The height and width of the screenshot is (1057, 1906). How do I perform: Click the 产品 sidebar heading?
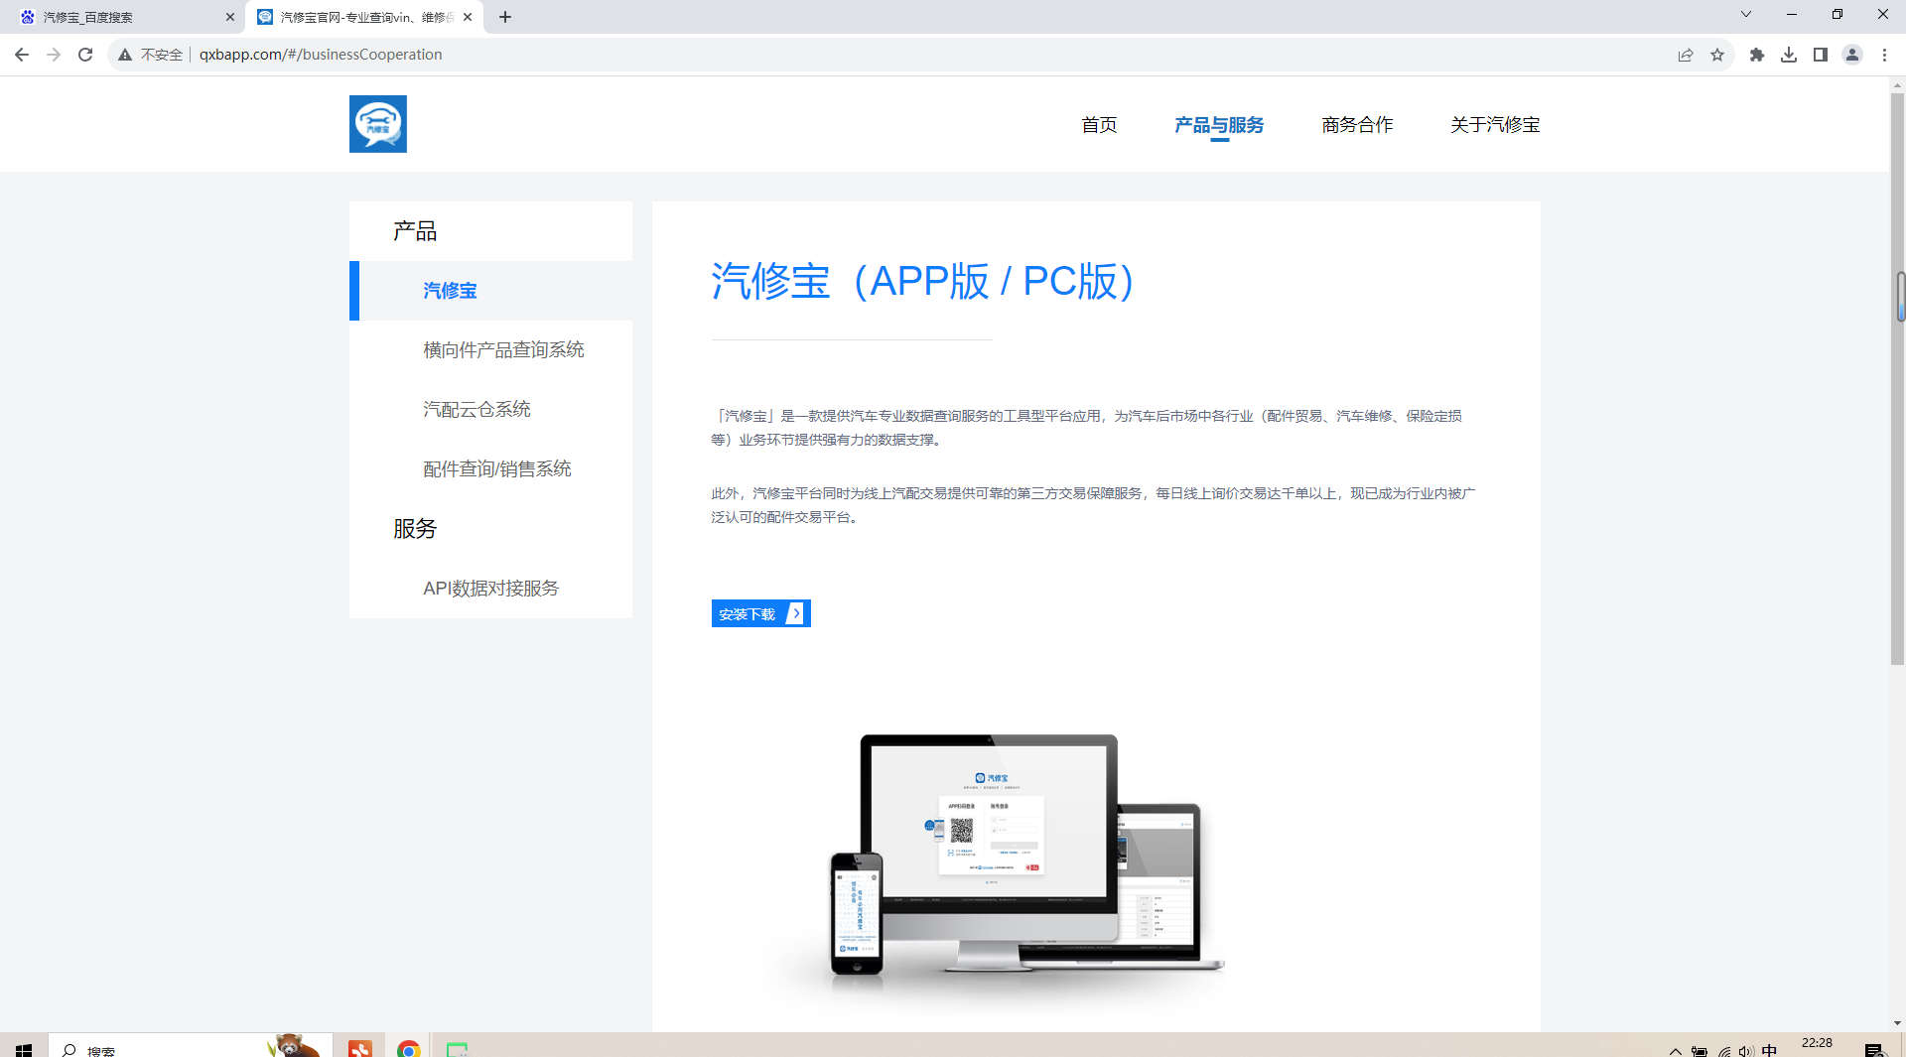click(x=415, y=231)
